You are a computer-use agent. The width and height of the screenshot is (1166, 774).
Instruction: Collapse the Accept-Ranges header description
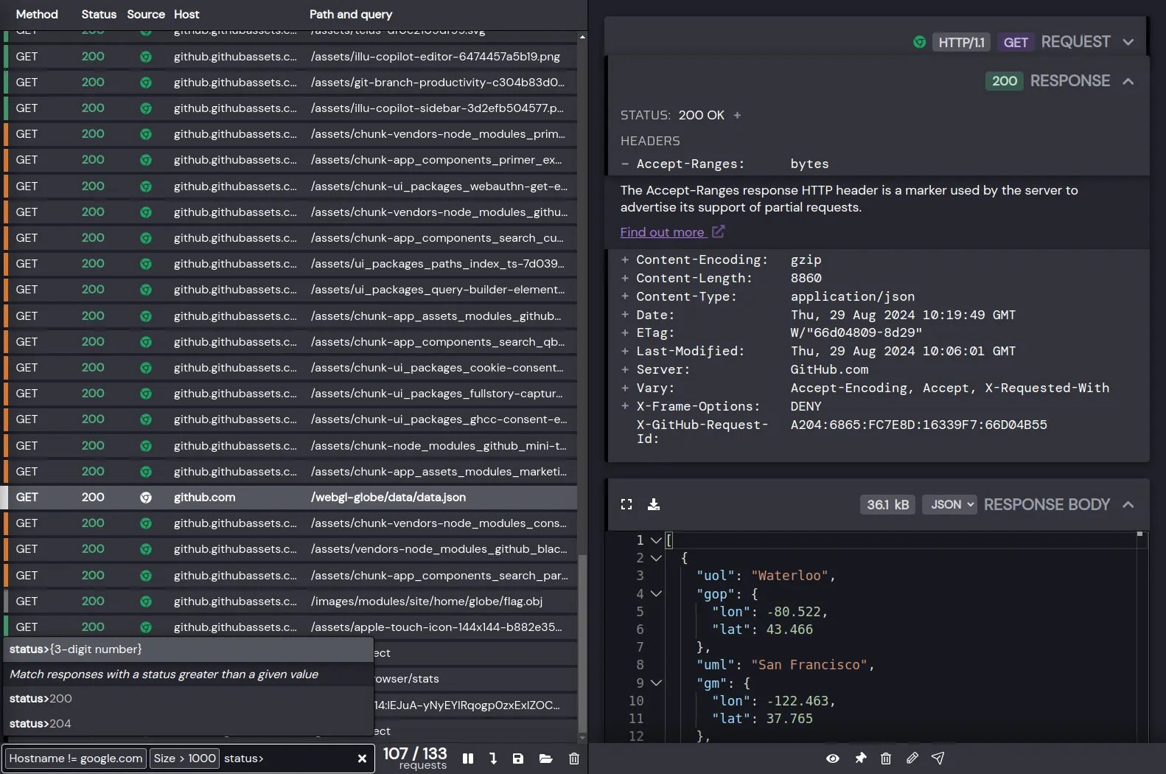625,164
